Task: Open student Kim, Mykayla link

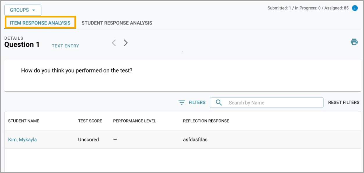Action: click(x=22, y=140)
